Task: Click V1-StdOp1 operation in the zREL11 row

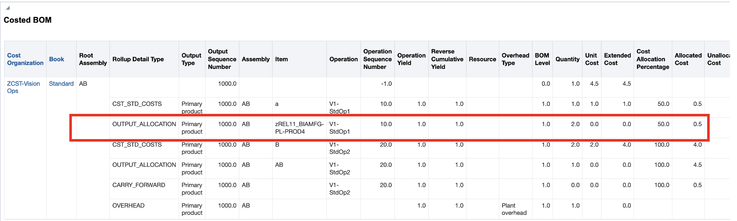Action: click(x=340, y=128)
